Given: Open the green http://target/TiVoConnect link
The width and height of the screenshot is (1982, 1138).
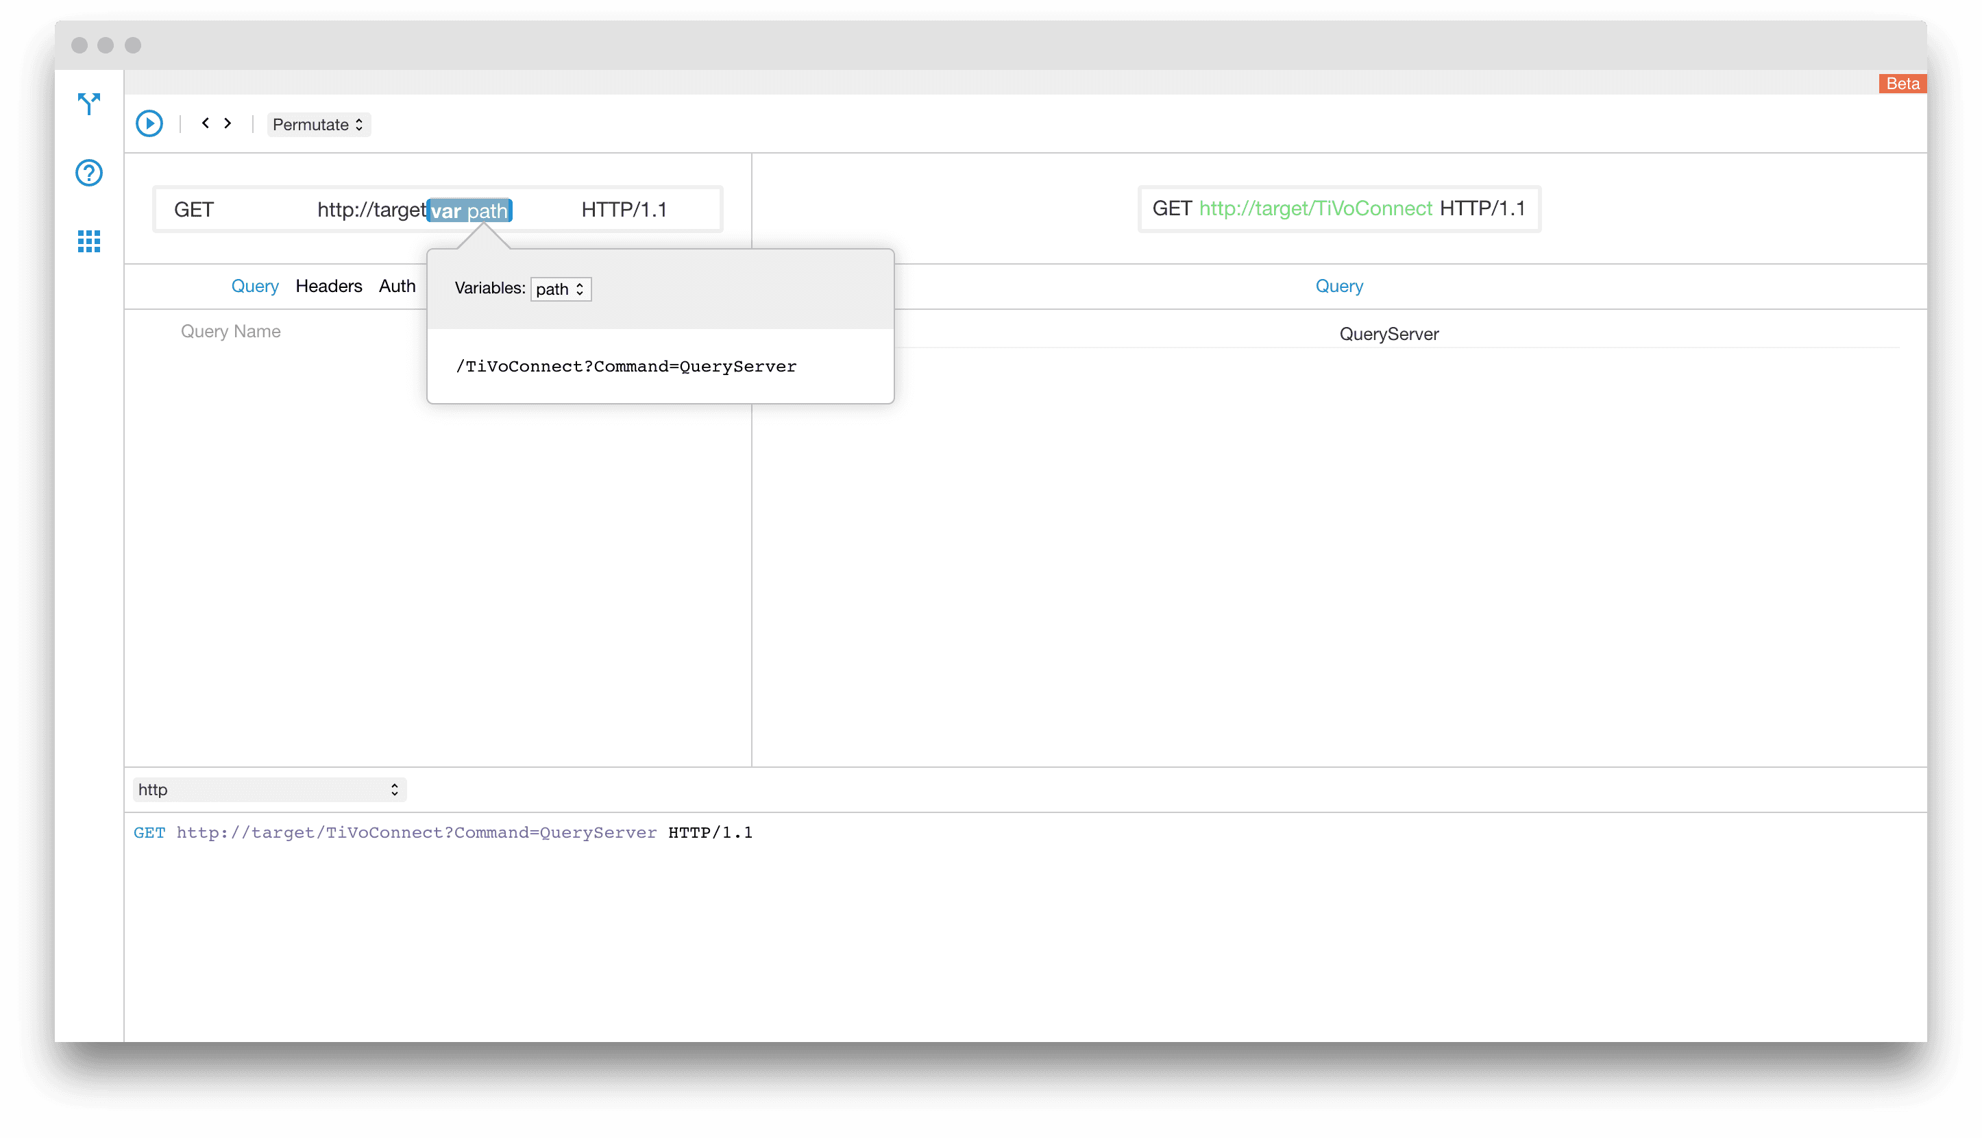Looking at the screenshot, I should pyautogui.click(x=1316, y=208).
